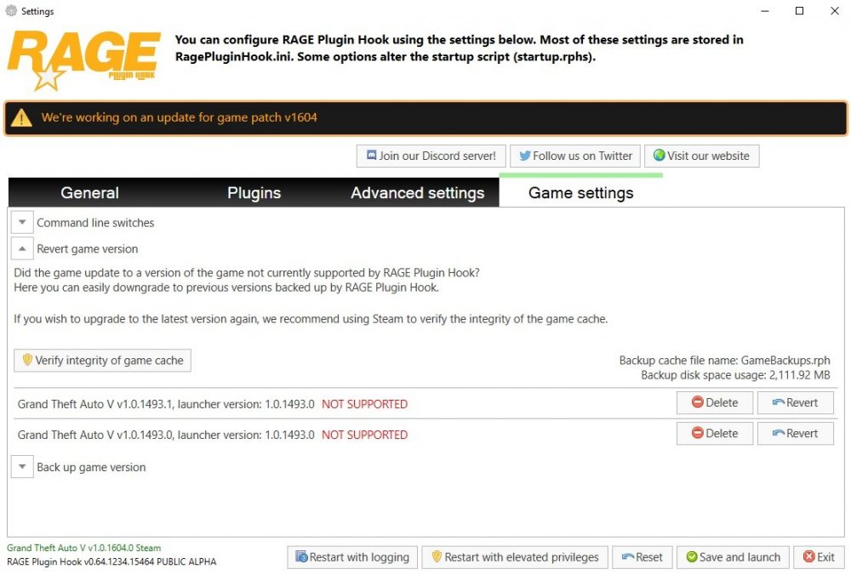
Task: Expand the Back up game version section
Action: pos(22,466)
